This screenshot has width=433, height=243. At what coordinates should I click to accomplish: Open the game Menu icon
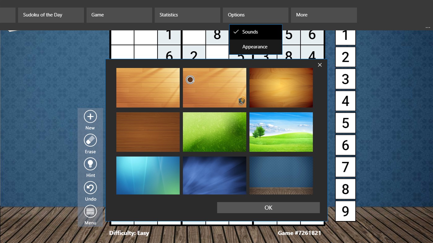pos(90,212)
